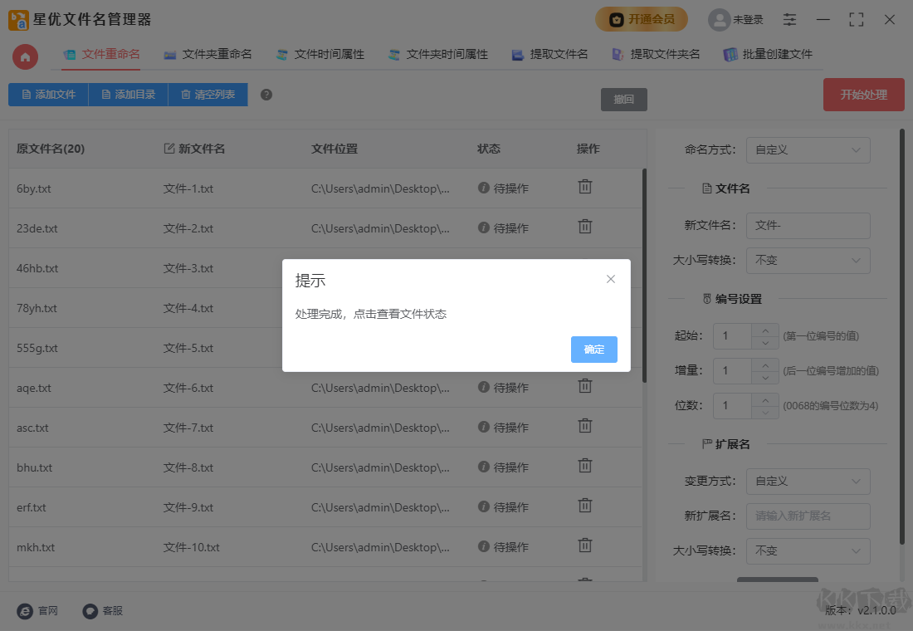
Task: Delete 6by.txt using its trash icon
Action: (584, 188)
